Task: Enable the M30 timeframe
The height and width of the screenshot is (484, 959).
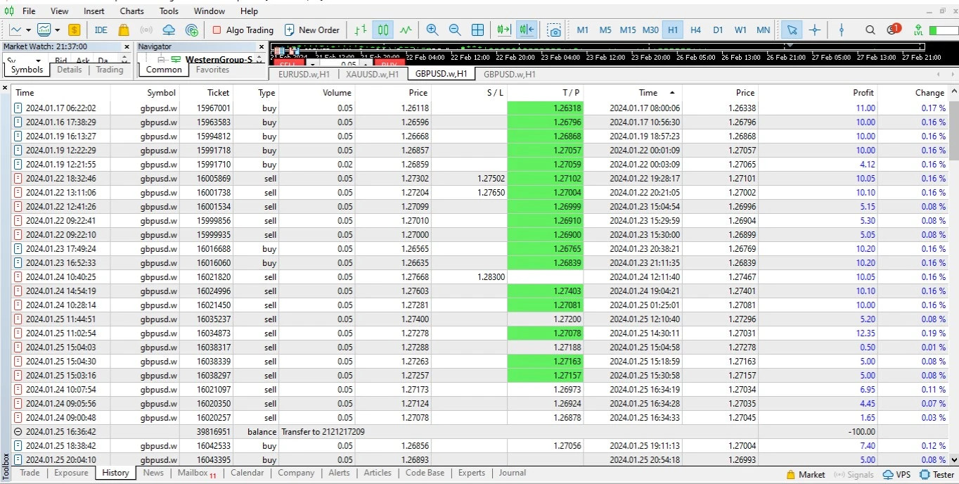Action: pos(650,30)
